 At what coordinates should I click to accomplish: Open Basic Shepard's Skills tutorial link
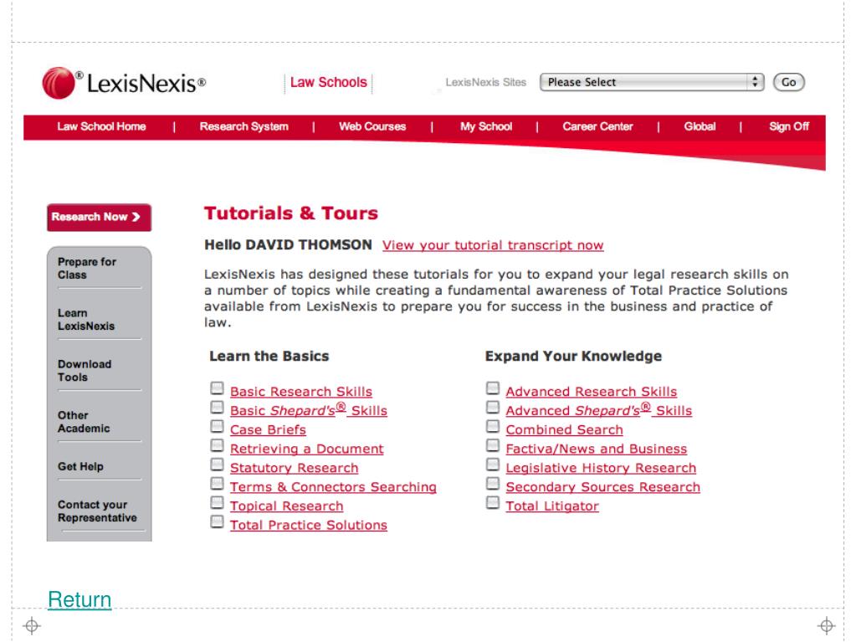pos(309,410)
